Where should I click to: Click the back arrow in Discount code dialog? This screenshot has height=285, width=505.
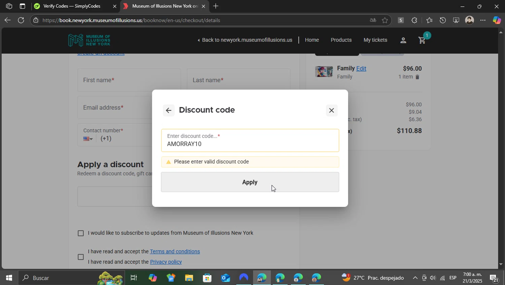click(169, 110)
